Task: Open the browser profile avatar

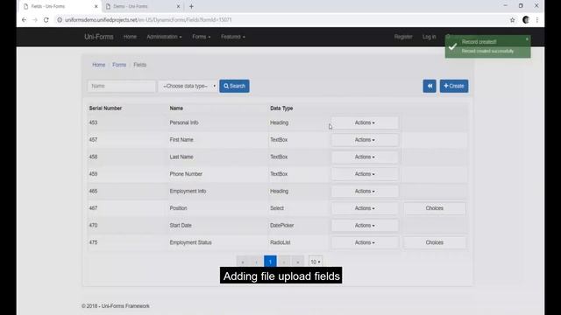Action: tap(526, 20)
